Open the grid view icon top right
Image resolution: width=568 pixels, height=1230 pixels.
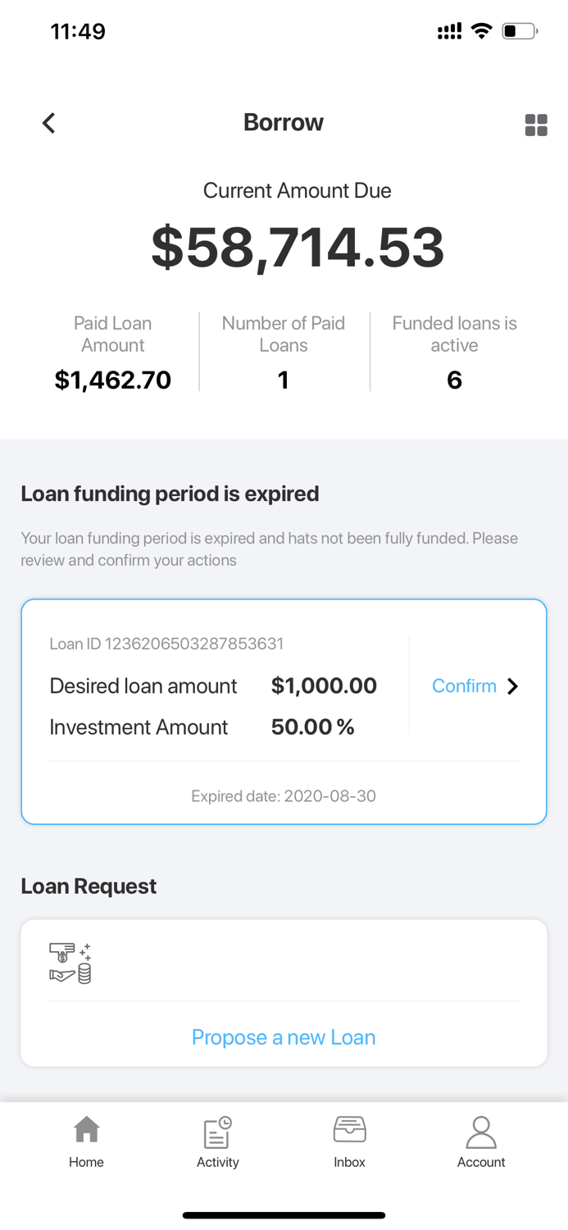[537, 125]
